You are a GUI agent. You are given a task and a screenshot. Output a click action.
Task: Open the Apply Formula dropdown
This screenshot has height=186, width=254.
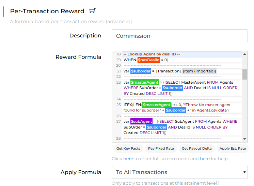[179, 172]
